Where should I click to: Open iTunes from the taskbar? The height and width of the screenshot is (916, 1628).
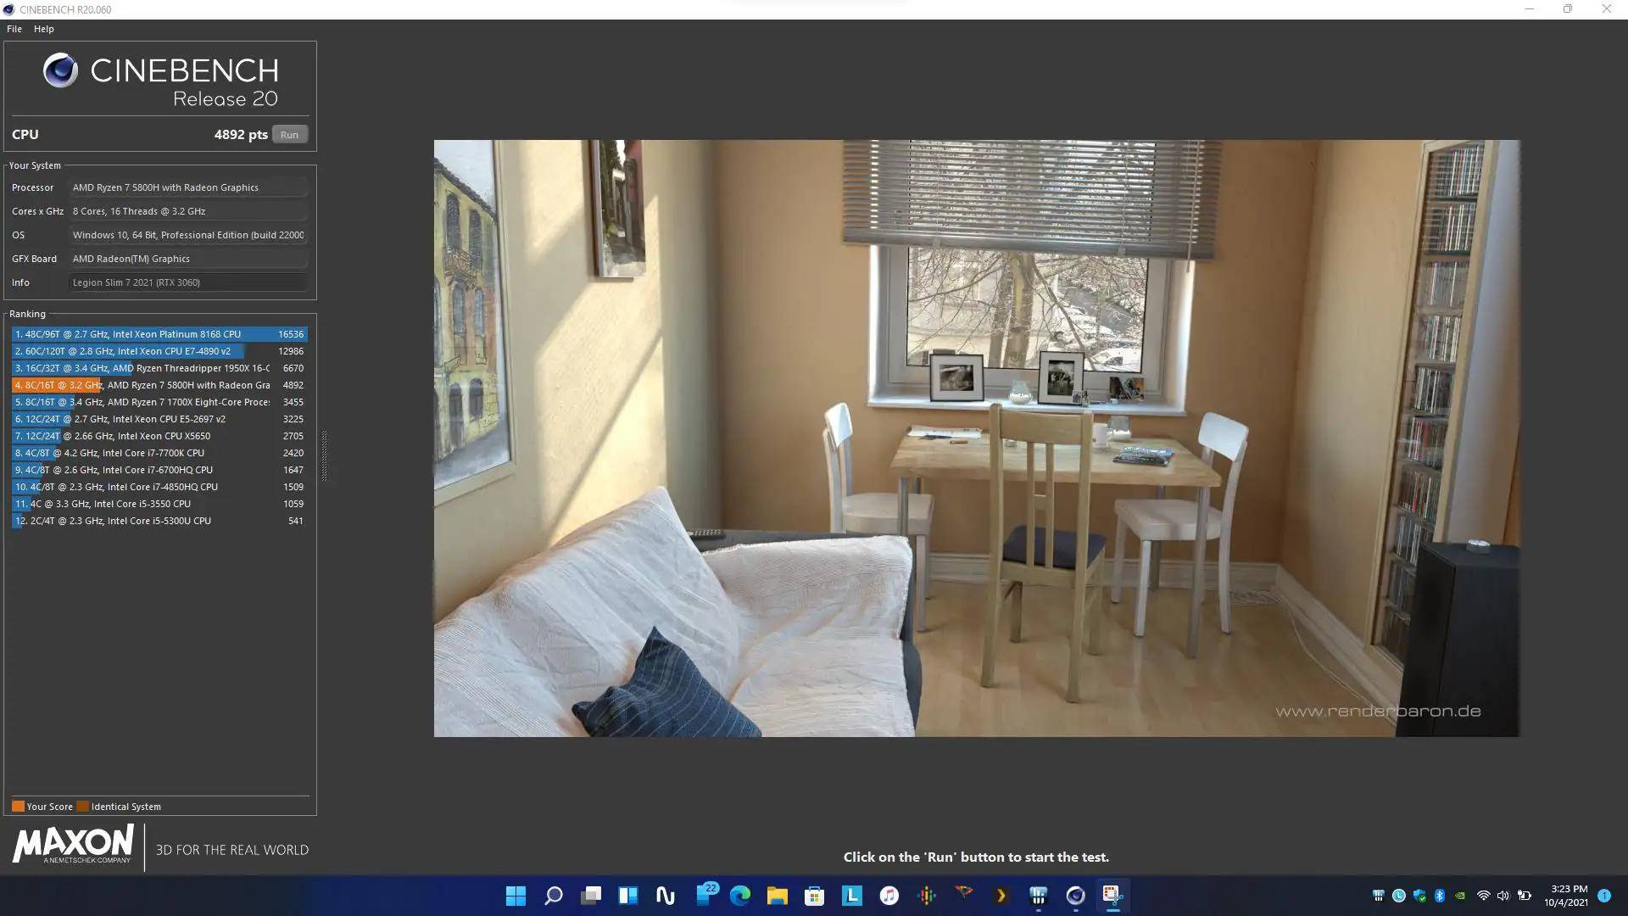pyautogui.click(x=889, y=896)
